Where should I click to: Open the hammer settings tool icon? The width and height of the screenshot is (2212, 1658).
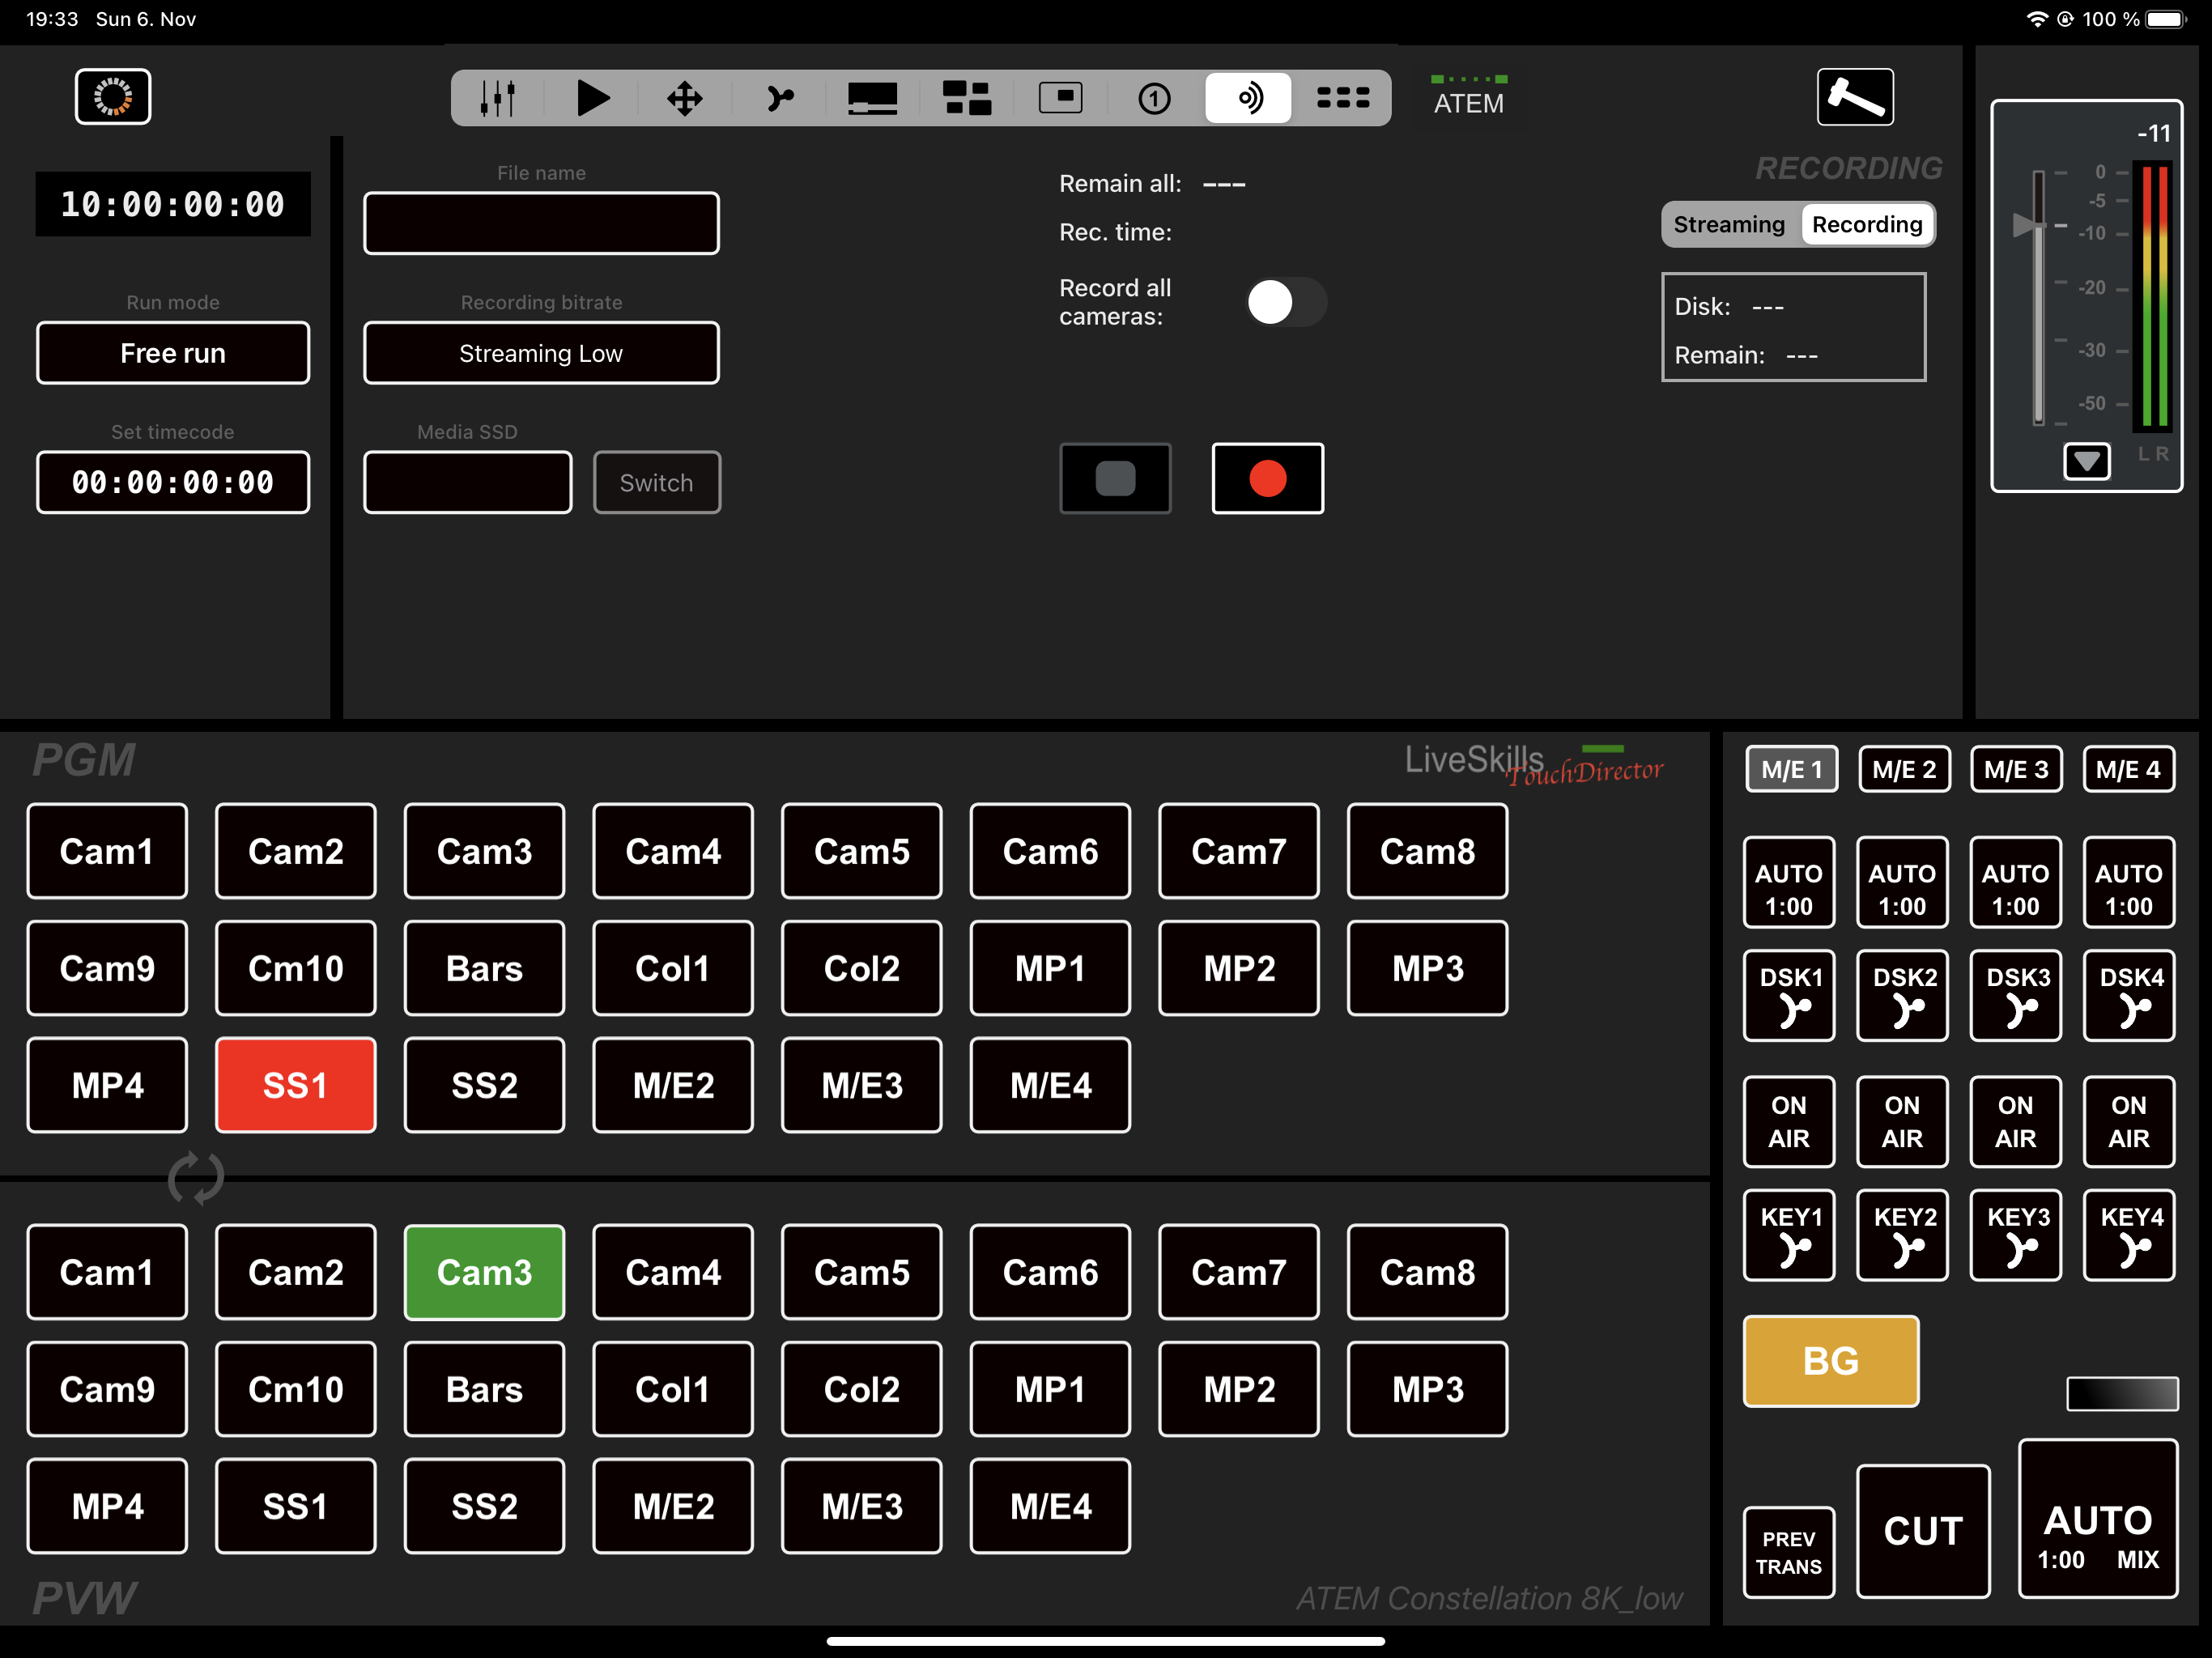(1855, 97)
